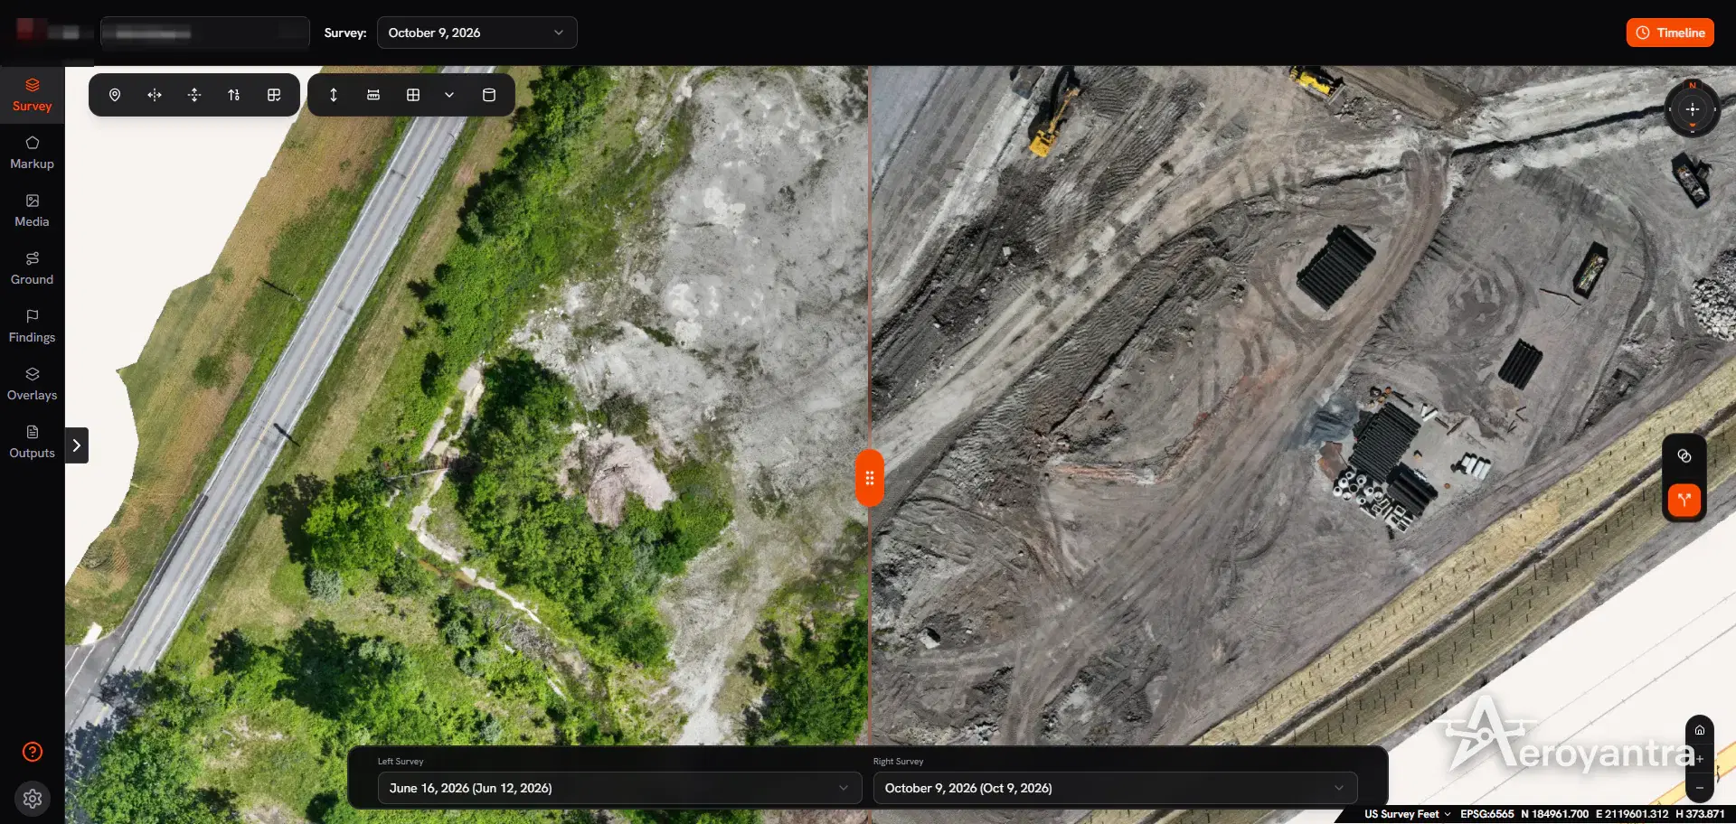Select the vertical height measure tool

pyautogui.click(x=334, y=95)
